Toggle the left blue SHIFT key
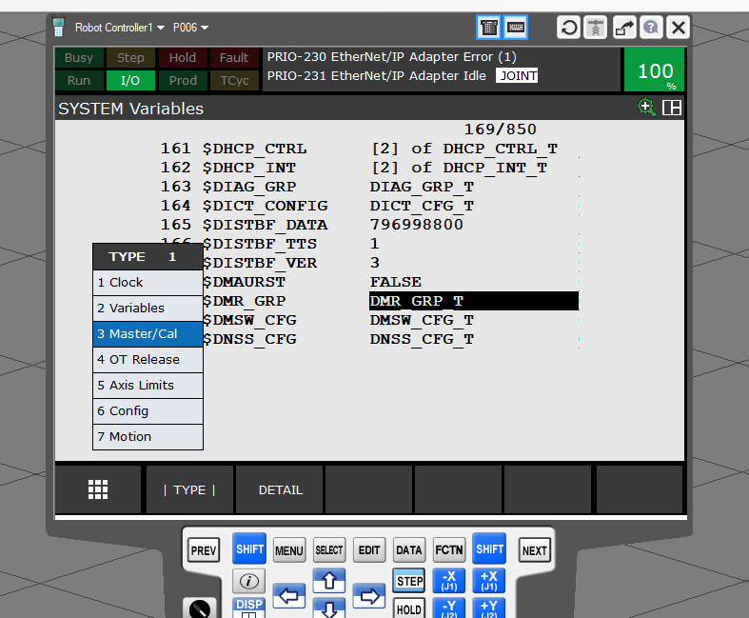Image resolution: width=749 pixels, height=618 pixels. click(x=249, y=549)
